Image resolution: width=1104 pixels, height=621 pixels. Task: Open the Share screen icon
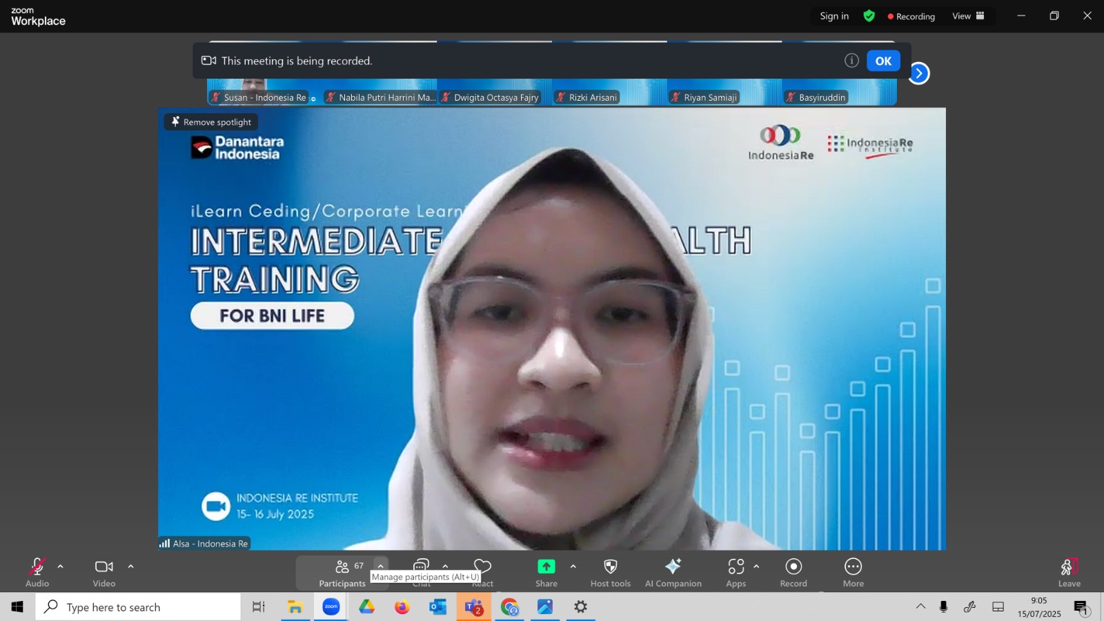tap(546, 566)
